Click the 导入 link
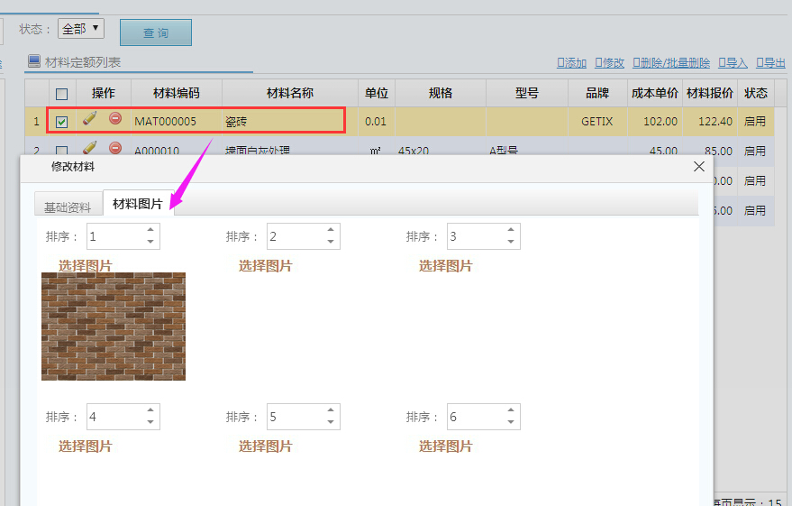 733,62
